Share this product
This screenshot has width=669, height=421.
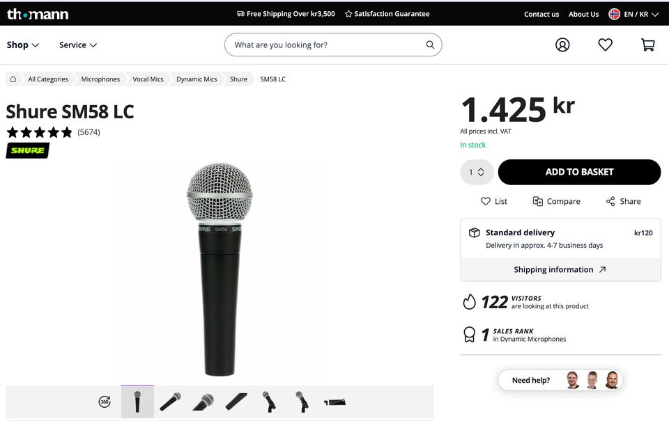pyautogui.click(x=623, y=201)
